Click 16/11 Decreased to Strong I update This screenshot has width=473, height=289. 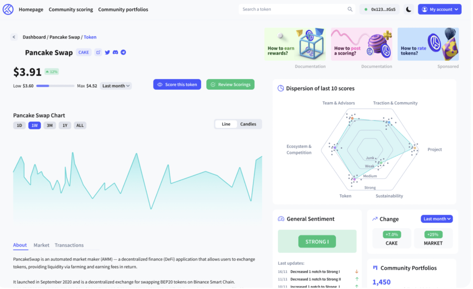(315, 272)
